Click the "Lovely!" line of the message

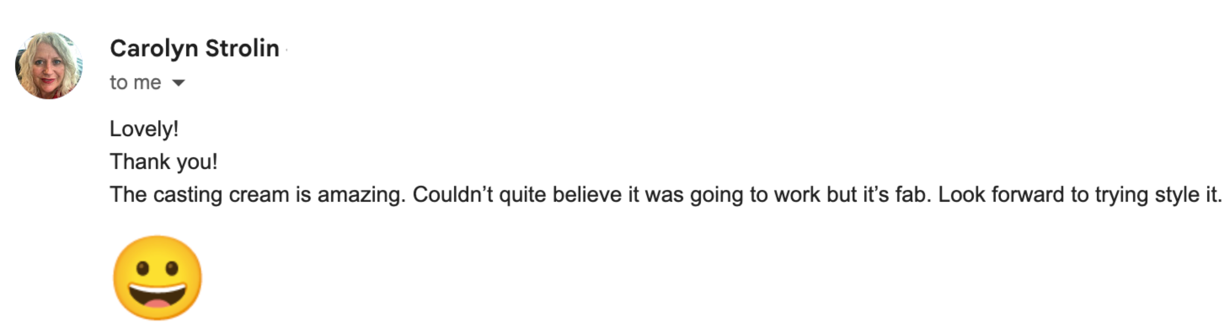pos(144,129)
